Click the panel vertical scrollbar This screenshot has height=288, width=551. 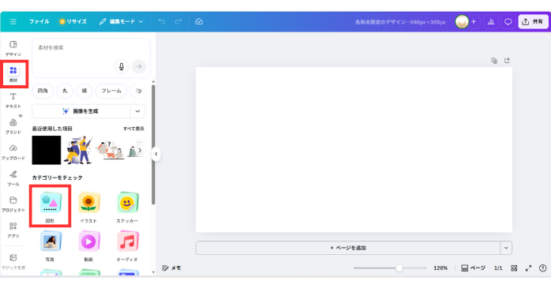[x=153, y=144]
